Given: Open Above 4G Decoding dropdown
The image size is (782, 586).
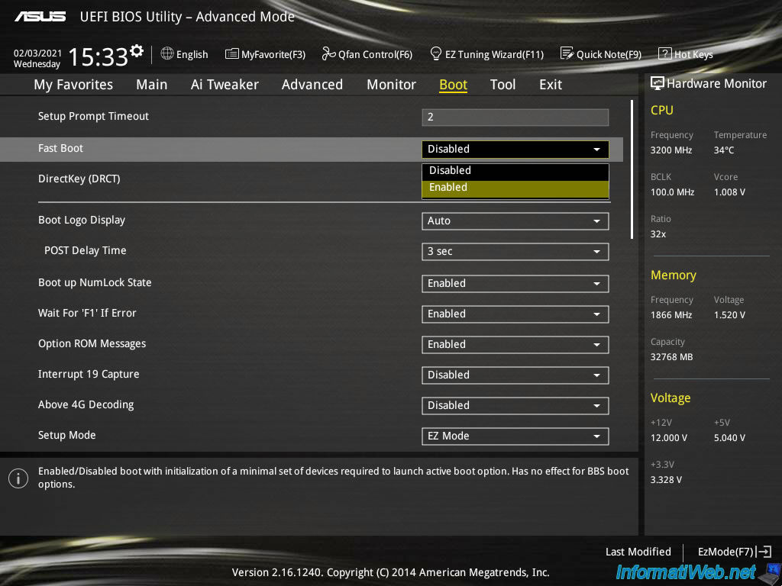Looking at the screenshot, I should pos(515,406).
